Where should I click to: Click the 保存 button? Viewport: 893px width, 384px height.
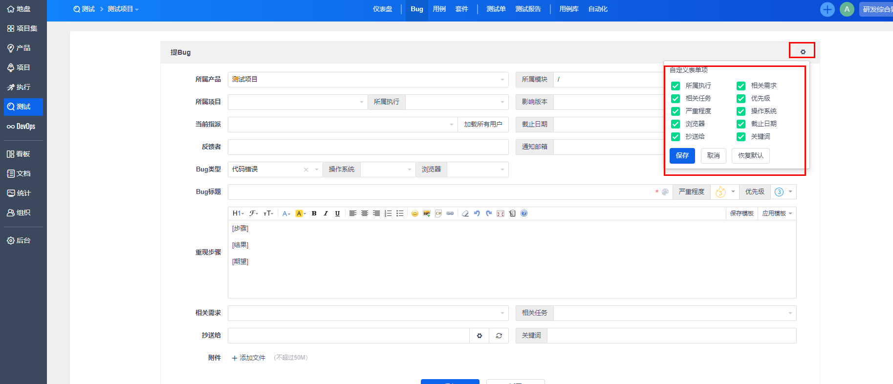click(x=682, y=156)
